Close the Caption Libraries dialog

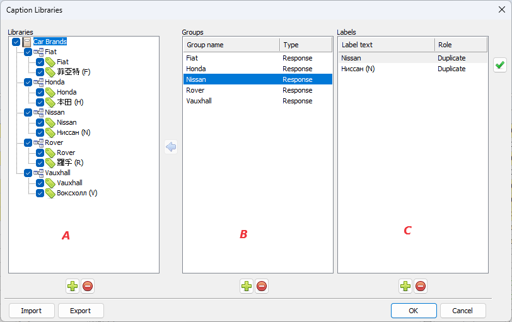(502, 10)
